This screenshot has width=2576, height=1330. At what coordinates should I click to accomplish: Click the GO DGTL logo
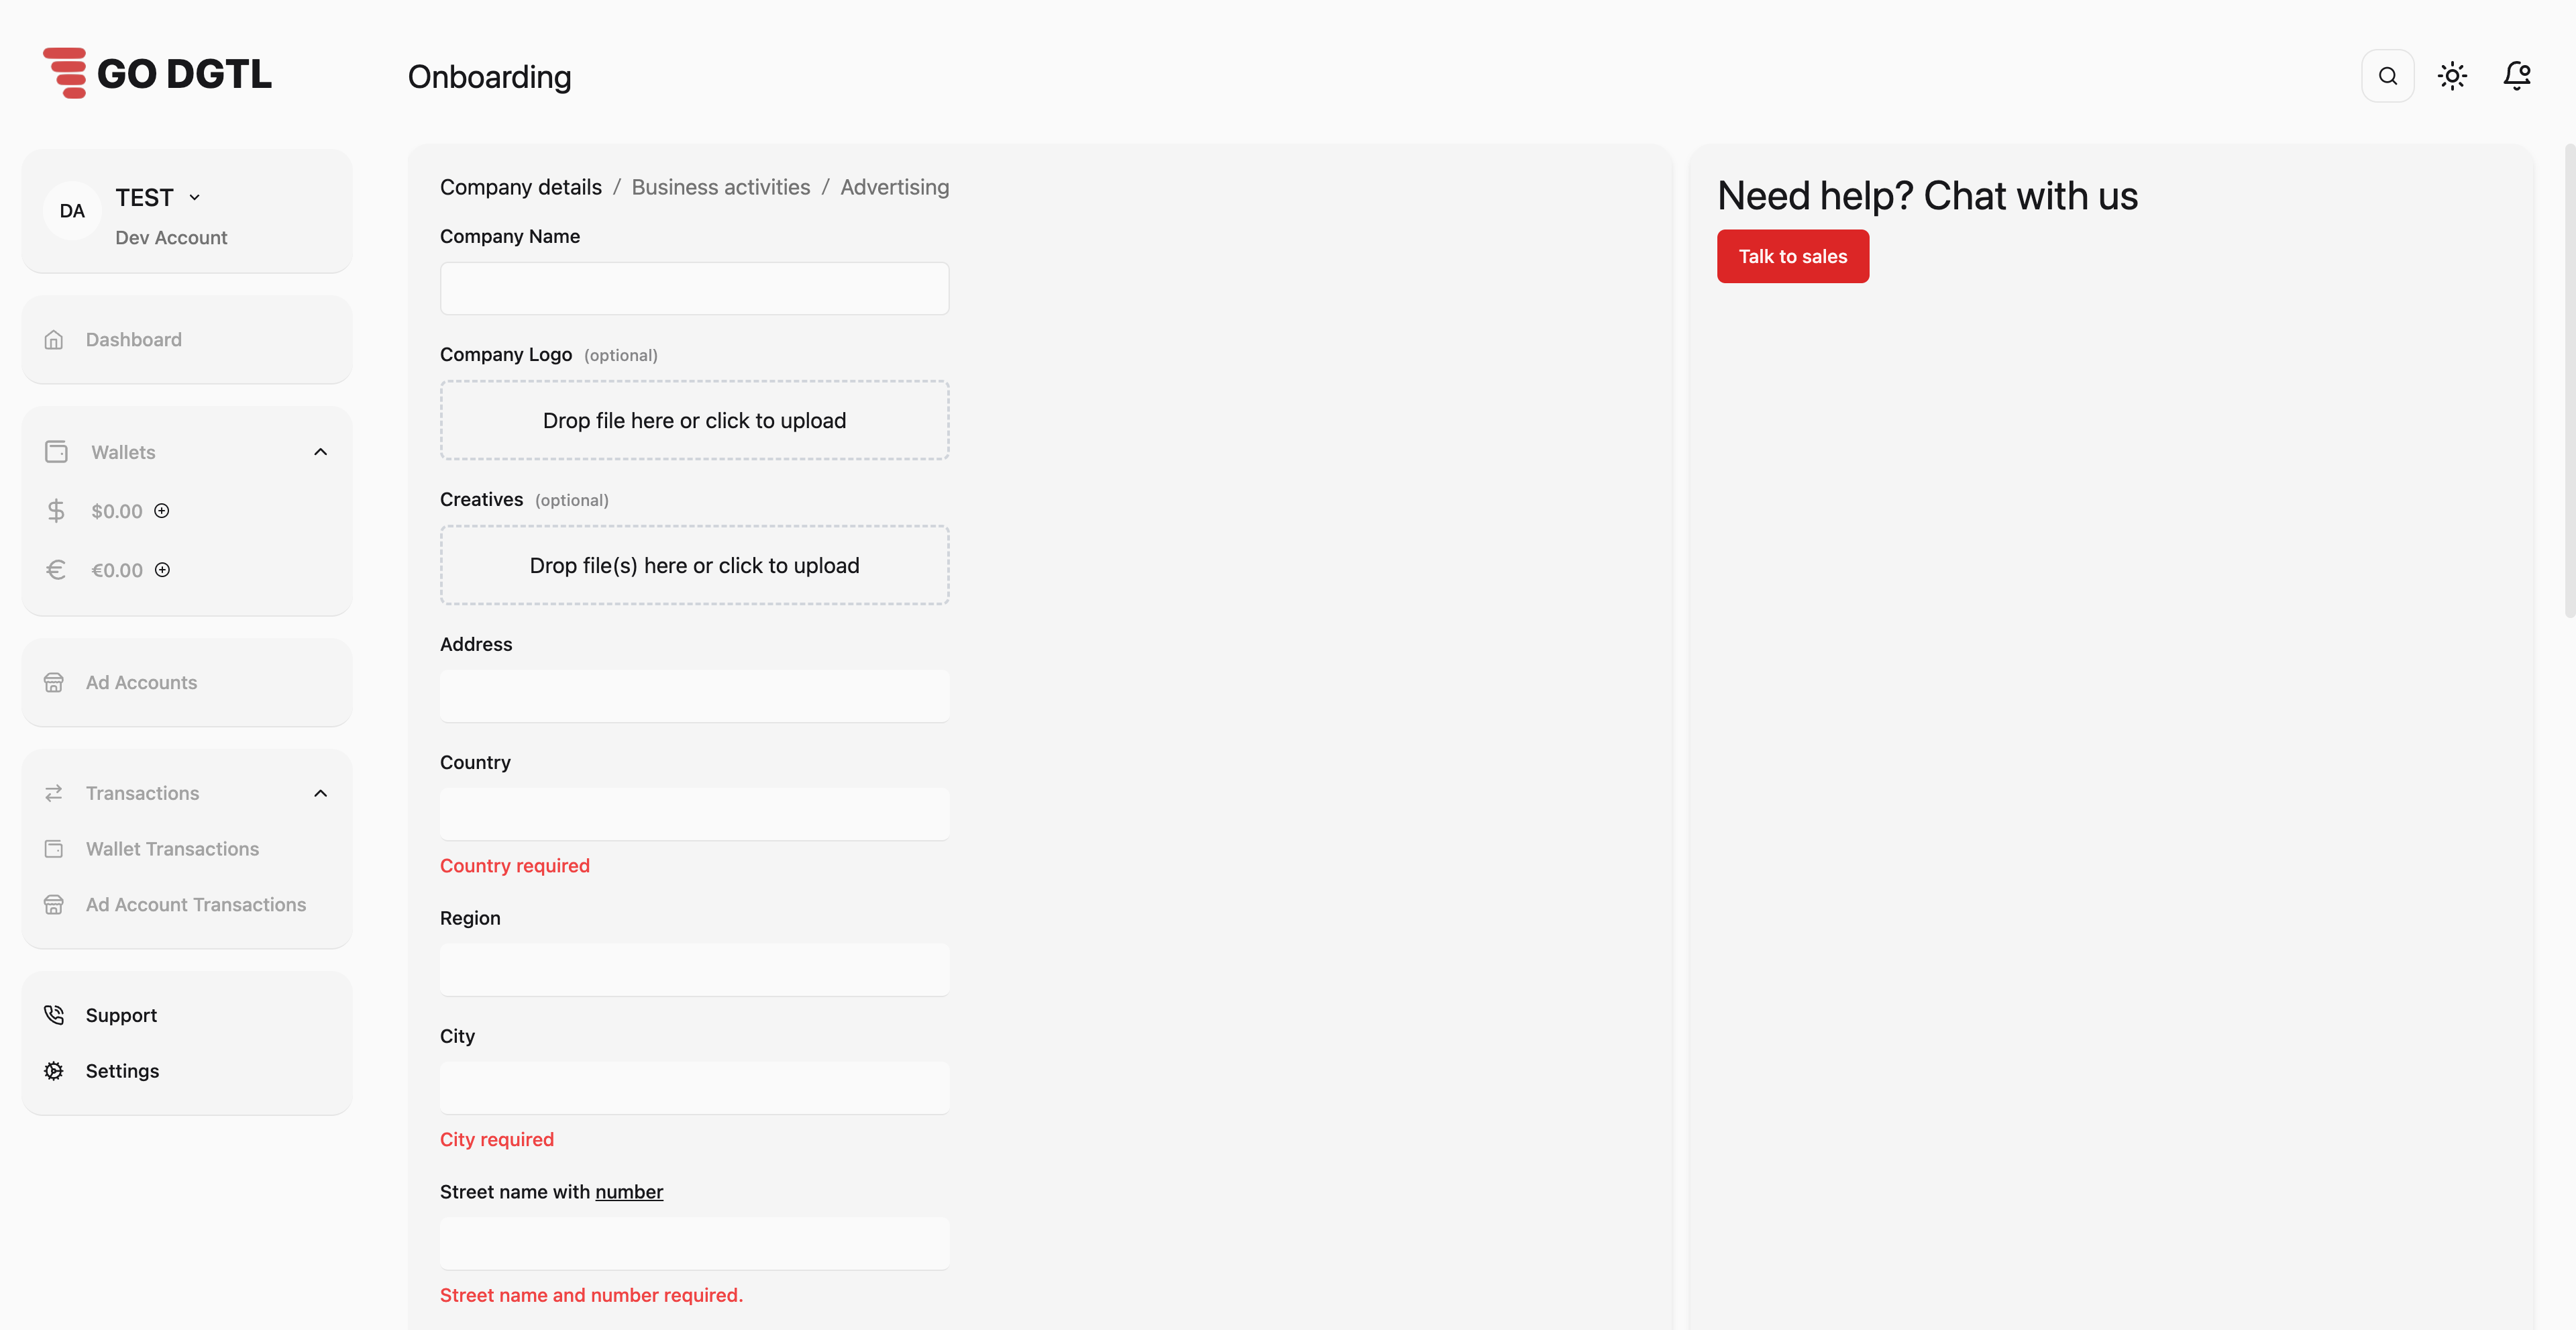pyautogui.click(x=157, y=73)
